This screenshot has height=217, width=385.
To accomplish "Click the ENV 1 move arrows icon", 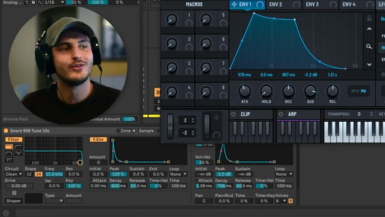I will (234, 4).
